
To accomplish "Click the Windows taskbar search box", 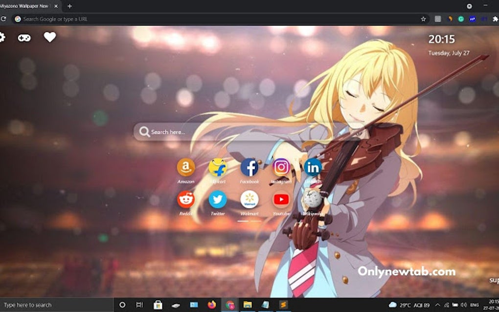I will tap(57, 305).
